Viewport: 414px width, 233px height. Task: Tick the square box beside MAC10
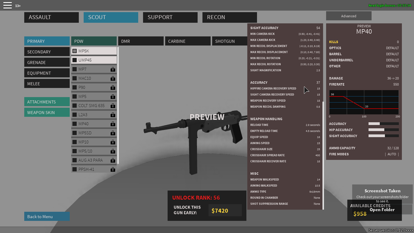pos(75,78)
